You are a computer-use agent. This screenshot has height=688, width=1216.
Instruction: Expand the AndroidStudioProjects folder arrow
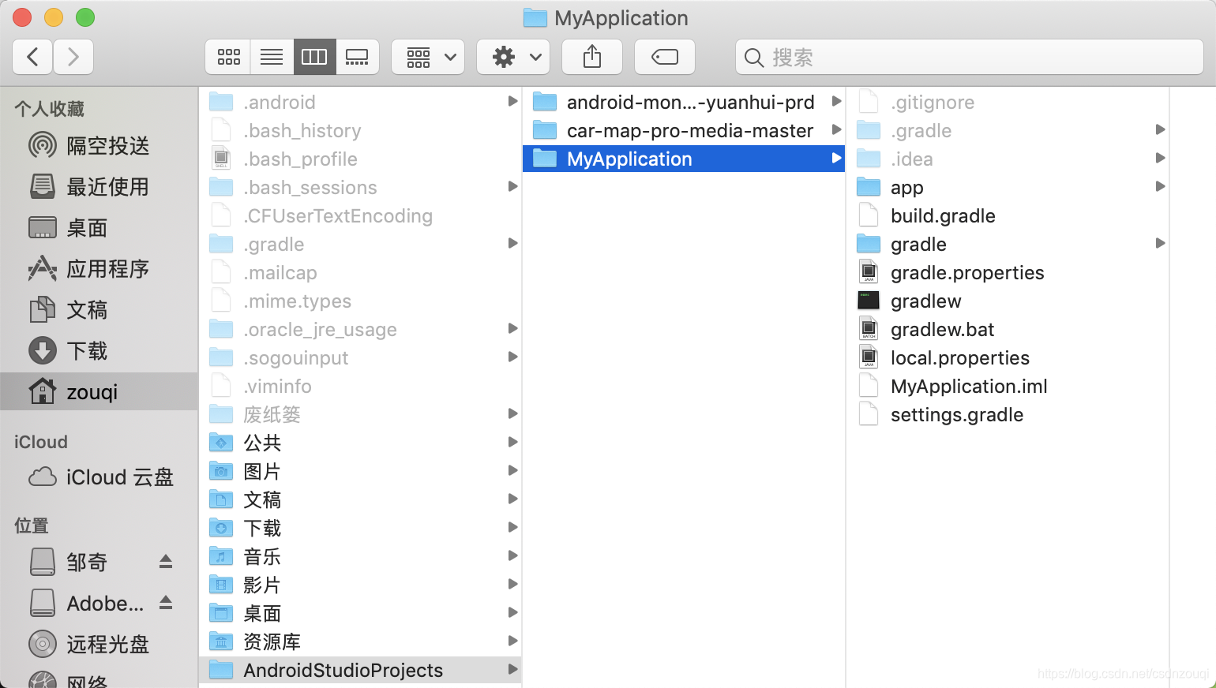point(512,670)
